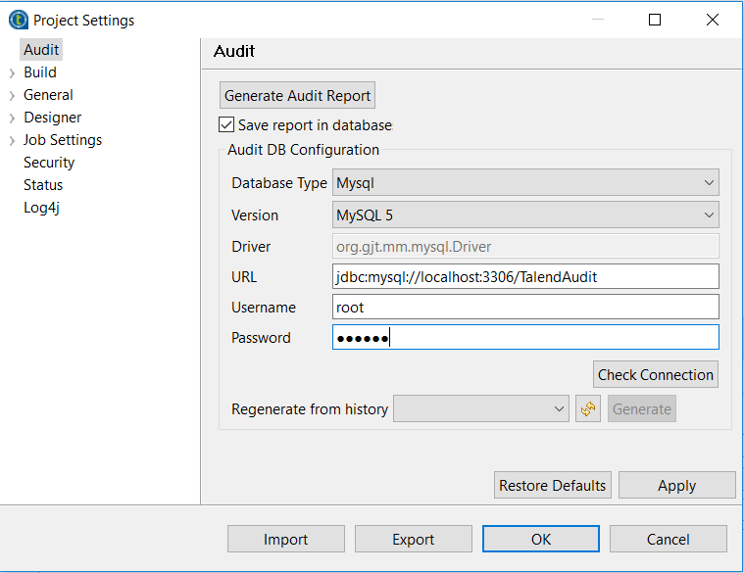The height and width of the screenshot is (573, 744).
Task: Expand the Job Settings tree node
Action: (12, 140)
